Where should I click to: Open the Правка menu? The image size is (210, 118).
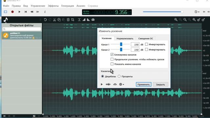(x=16, y=6)
